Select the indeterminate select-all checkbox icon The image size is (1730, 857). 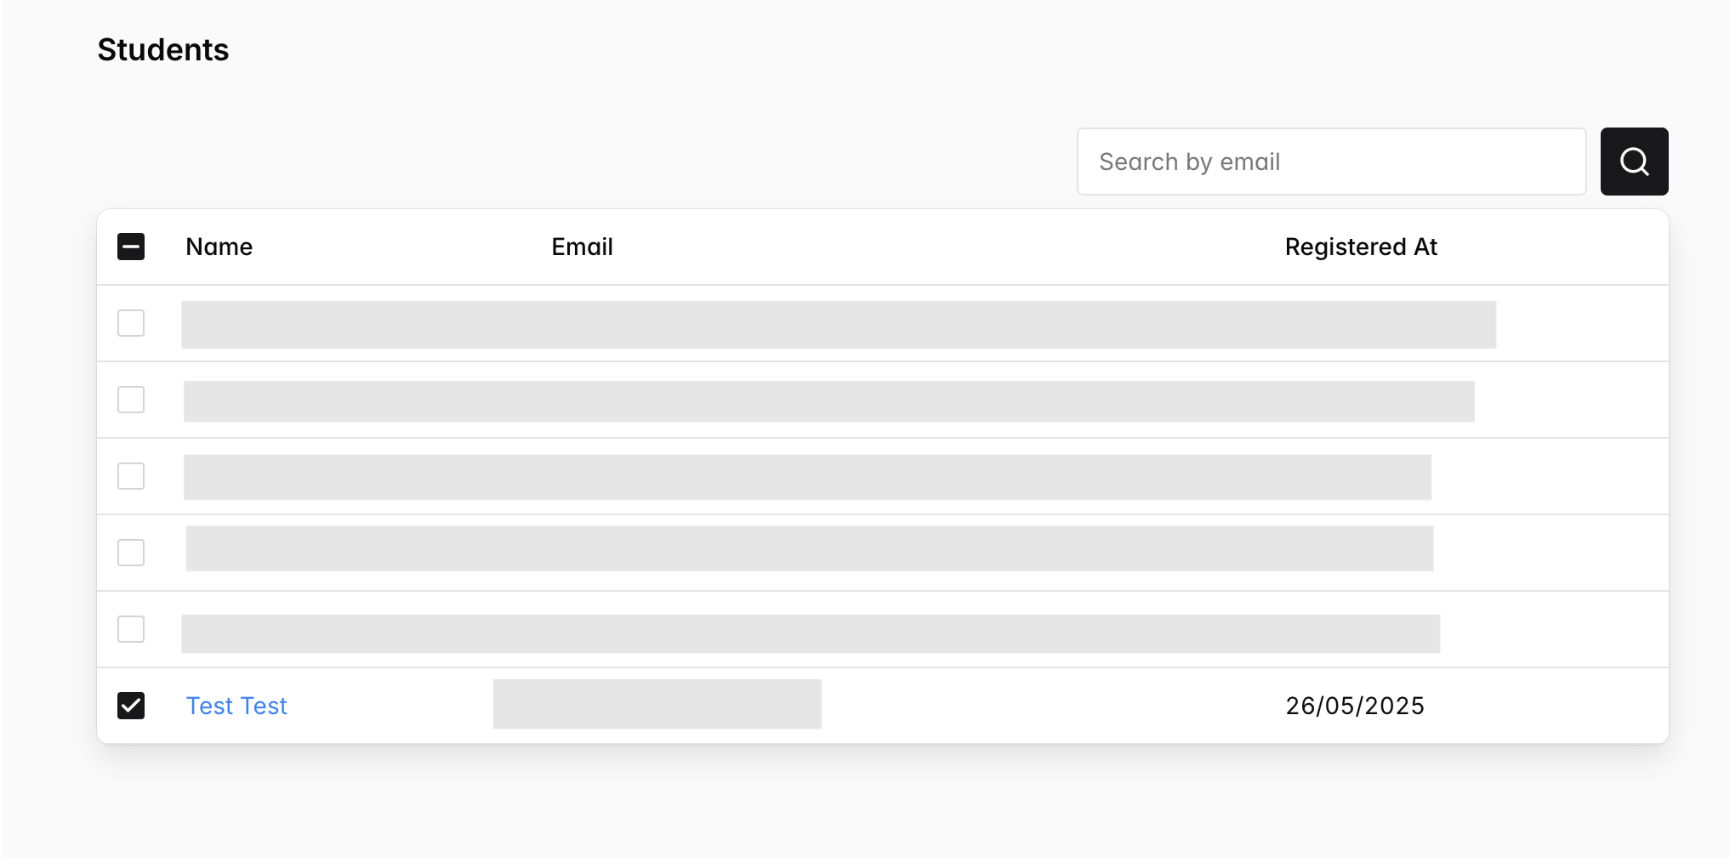pyautogui.click(x=131, y=247)
